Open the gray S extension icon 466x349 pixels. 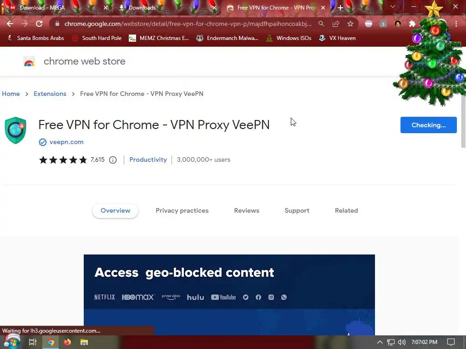(x=383, y=24)
